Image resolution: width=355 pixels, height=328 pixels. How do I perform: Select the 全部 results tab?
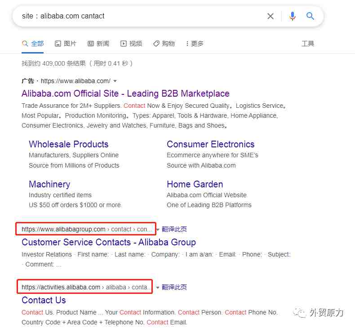click(x=33, y=44)
